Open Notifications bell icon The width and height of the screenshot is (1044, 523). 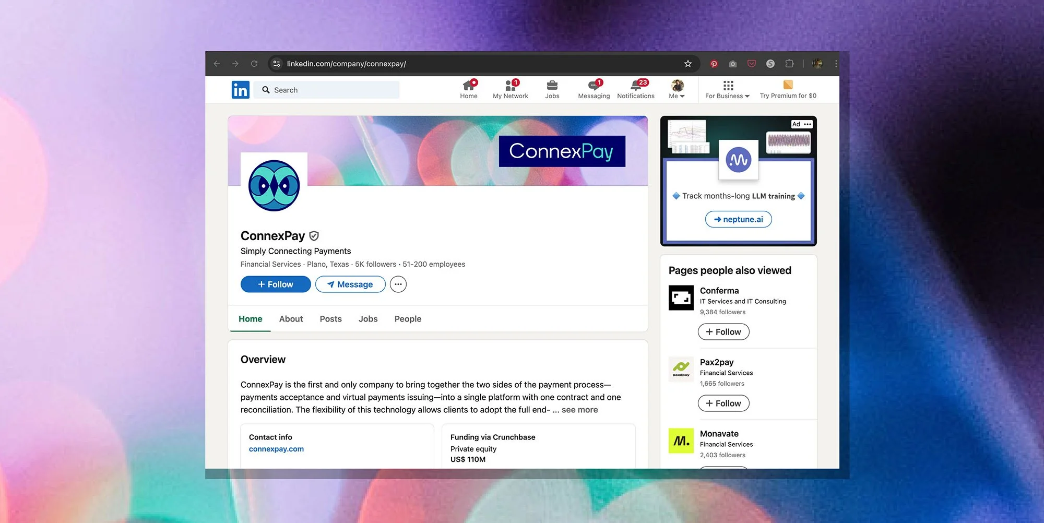coord(636,85)
